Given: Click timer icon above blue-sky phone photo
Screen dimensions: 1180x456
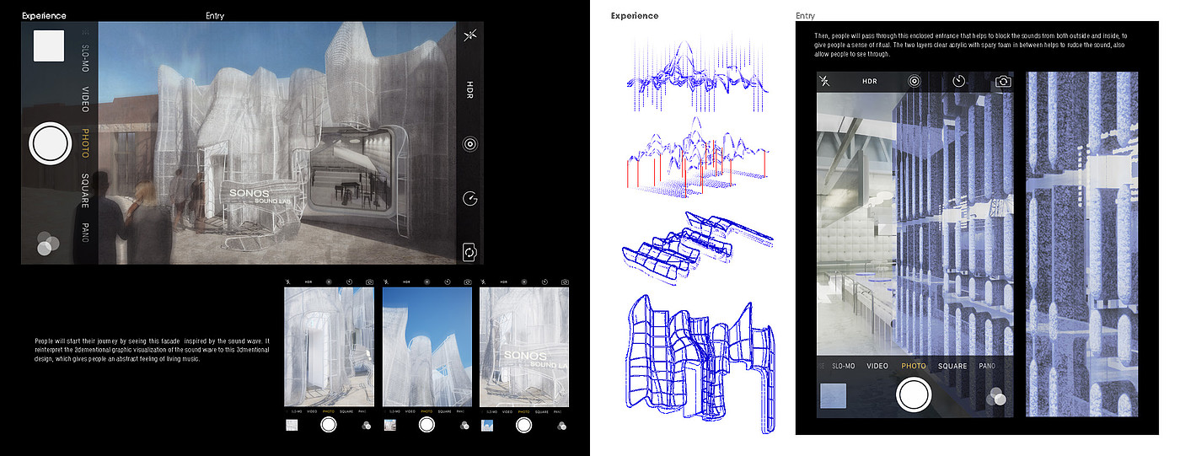Looking at the screenshot, I should coord(448,282).
